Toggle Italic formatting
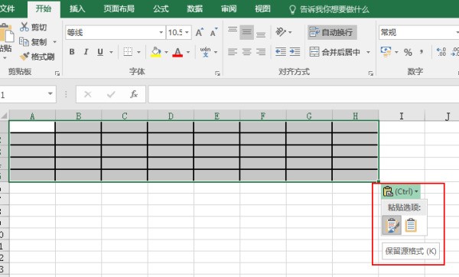 click(86, 52)
